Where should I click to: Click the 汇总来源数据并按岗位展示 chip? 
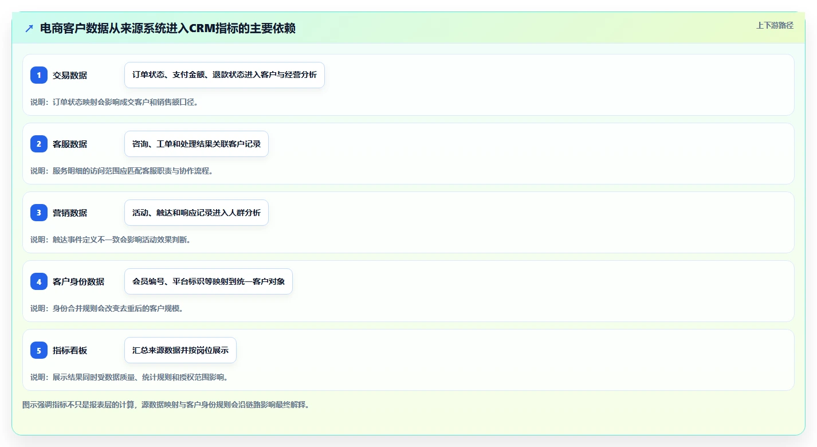(x=180, y=350)
